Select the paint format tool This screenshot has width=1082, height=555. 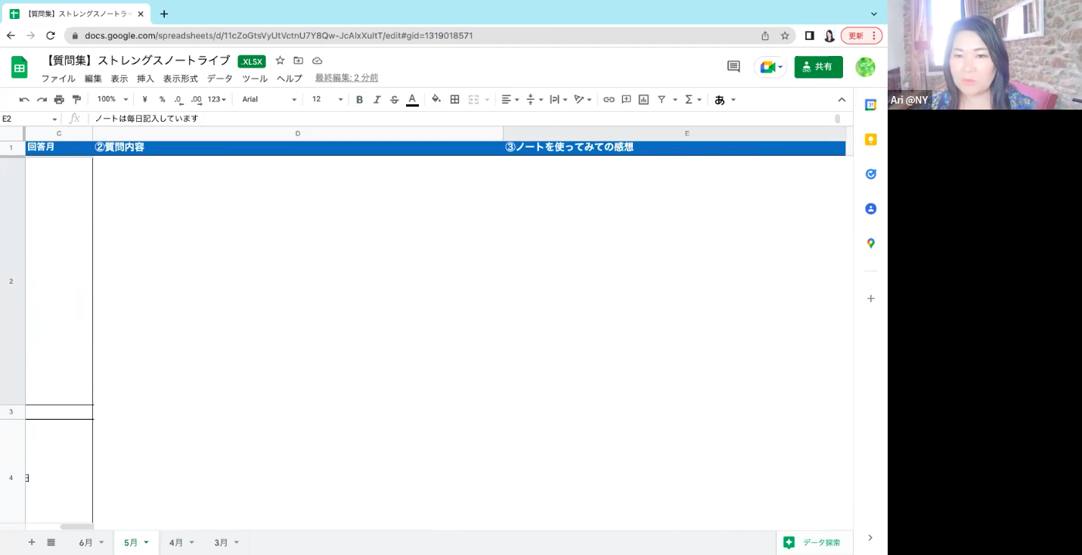76,99
